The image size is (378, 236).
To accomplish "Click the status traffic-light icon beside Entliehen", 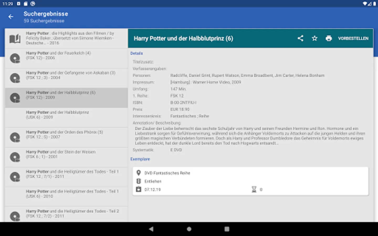I will [x=139, y=181].
